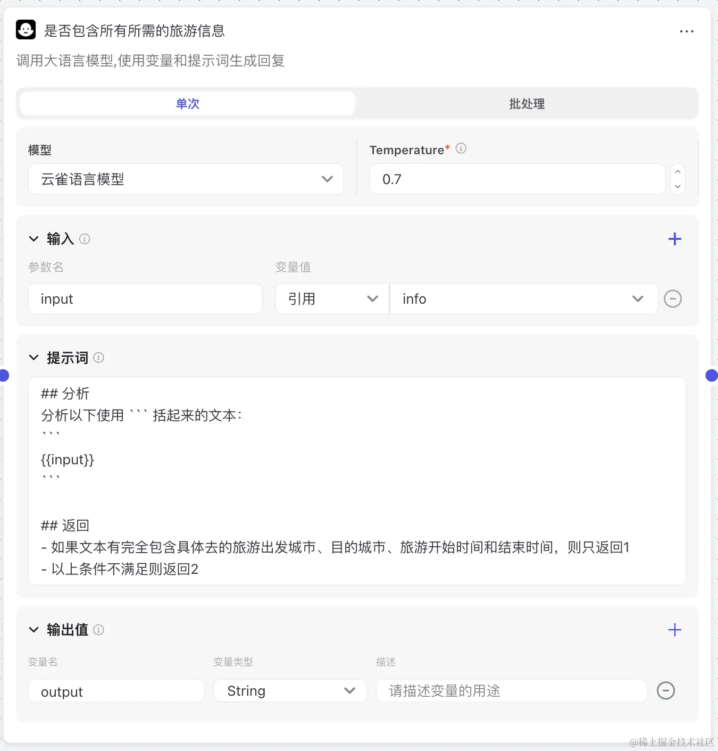Image resolution: width=718 pixels, height=751 pixels.
Task: Switch to the 批处理 tab
Action: (x=527, y=104)
